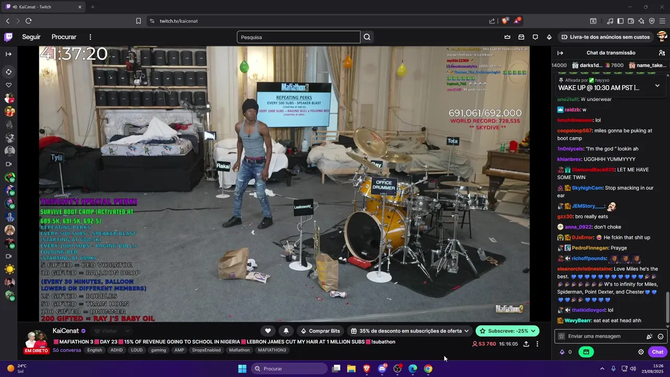Open File Explorer from the taskbar

(x=351, y=369)
